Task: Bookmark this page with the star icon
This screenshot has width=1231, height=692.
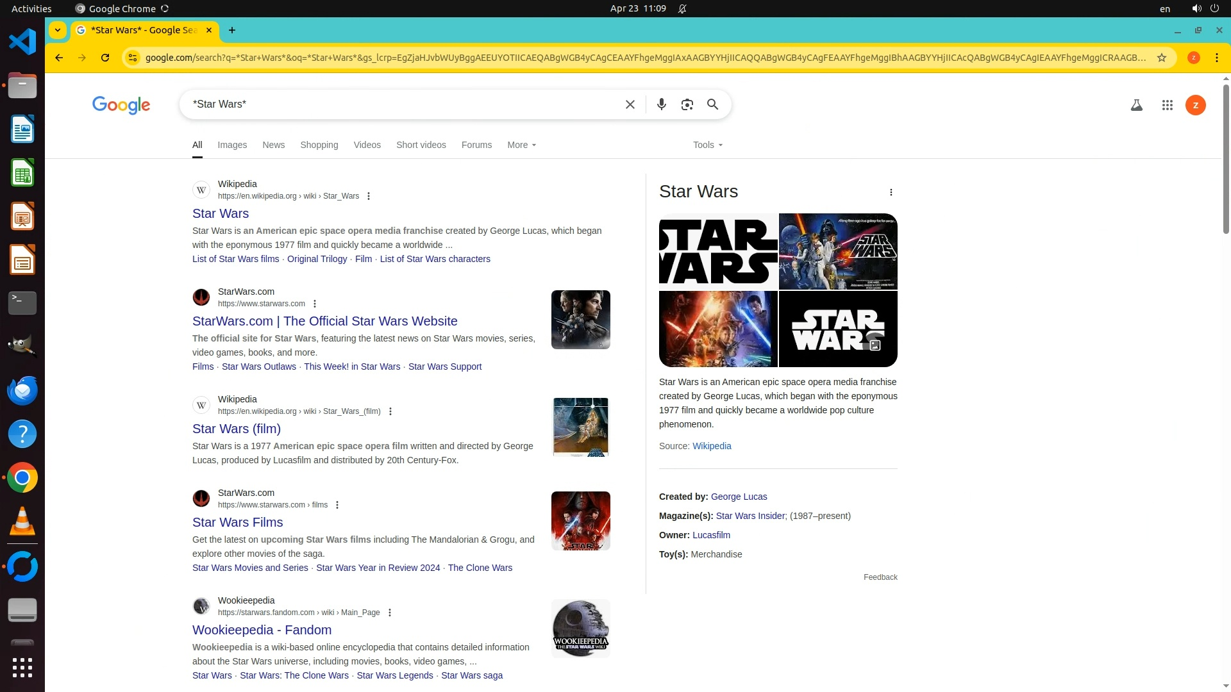Action: (x=1161, y=58)
